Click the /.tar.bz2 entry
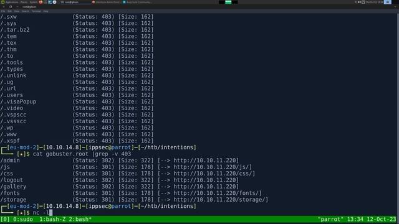The width and height of the screenshot is (399, 224). click(15, 30)
